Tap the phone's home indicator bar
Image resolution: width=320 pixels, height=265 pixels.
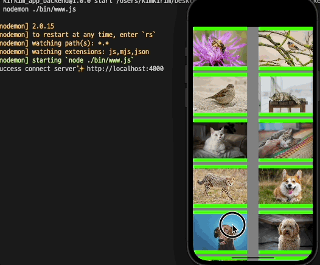(253, 258)
